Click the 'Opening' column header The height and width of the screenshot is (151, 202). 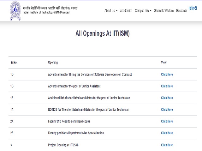(53, 63)
